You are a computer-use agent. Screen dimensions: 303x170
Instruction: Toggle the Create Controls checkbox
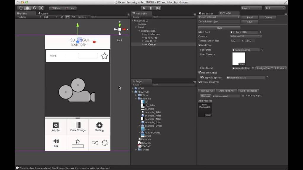tap(200, 82)
